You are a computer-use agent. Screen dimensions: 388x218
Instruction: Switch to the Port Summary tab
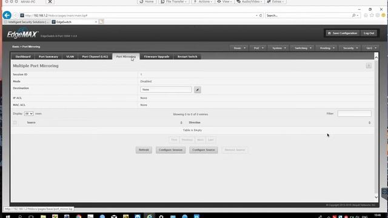[x=48, y=56]
